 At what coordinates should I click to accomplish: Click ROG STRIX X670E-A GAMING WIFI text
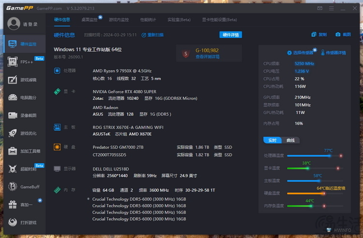128,127
